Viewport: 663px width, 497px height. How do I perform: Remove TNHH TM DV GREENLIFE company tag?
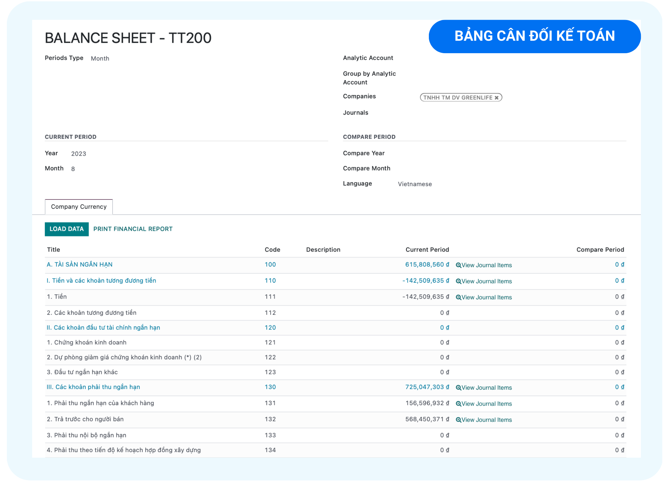pyautogui.click(x=497, y=98)
